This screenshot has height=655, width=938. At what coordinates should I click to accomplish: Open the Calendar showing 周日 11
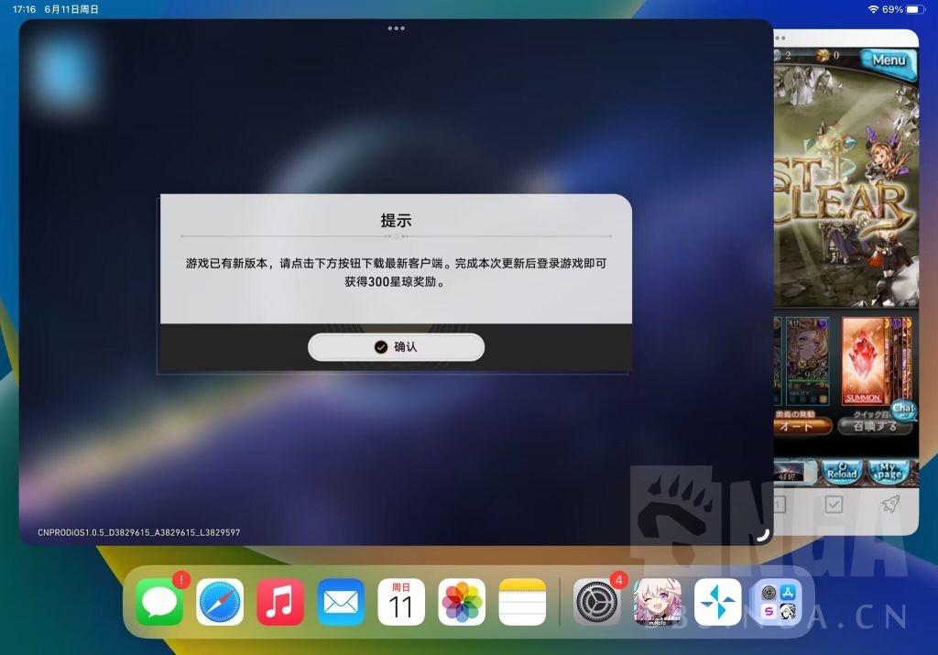pyautogui.click(x=401, y=602)
